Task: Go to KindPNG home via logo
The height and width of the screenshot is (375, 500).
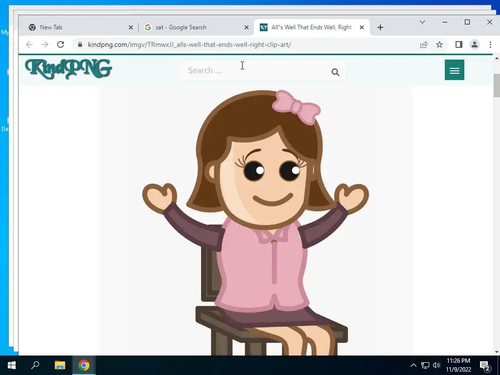Action: 68,69
